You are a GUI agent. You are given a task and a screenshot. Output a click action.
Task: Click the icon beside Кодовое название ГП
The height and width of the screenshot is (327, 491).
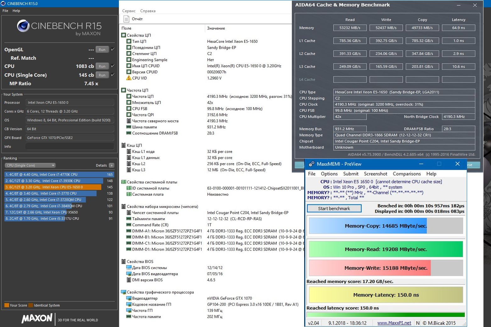click(x=129, y=304)
